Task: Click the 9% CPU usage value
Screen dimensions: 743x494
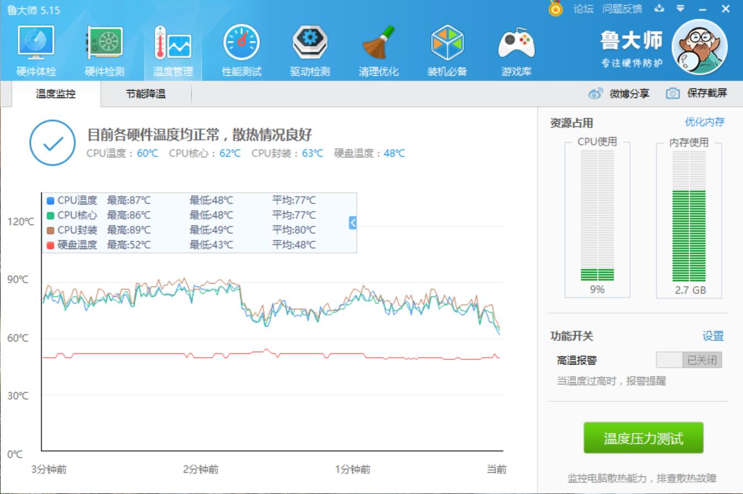Action: tap(597, 289)
